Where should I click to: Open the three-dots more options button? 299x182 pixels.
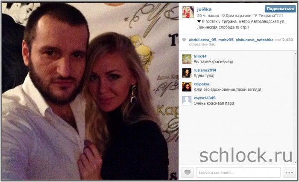coord(289,173)
